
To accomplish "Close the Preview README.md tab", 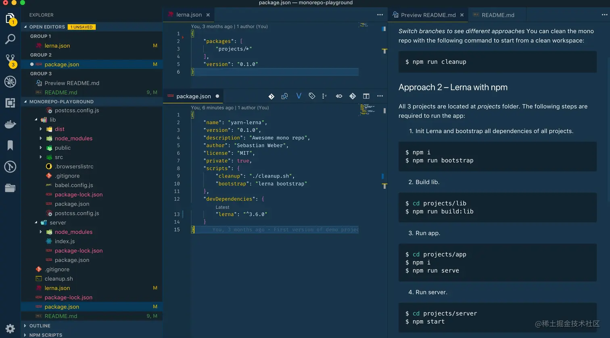I will click(x=462, y=15).
